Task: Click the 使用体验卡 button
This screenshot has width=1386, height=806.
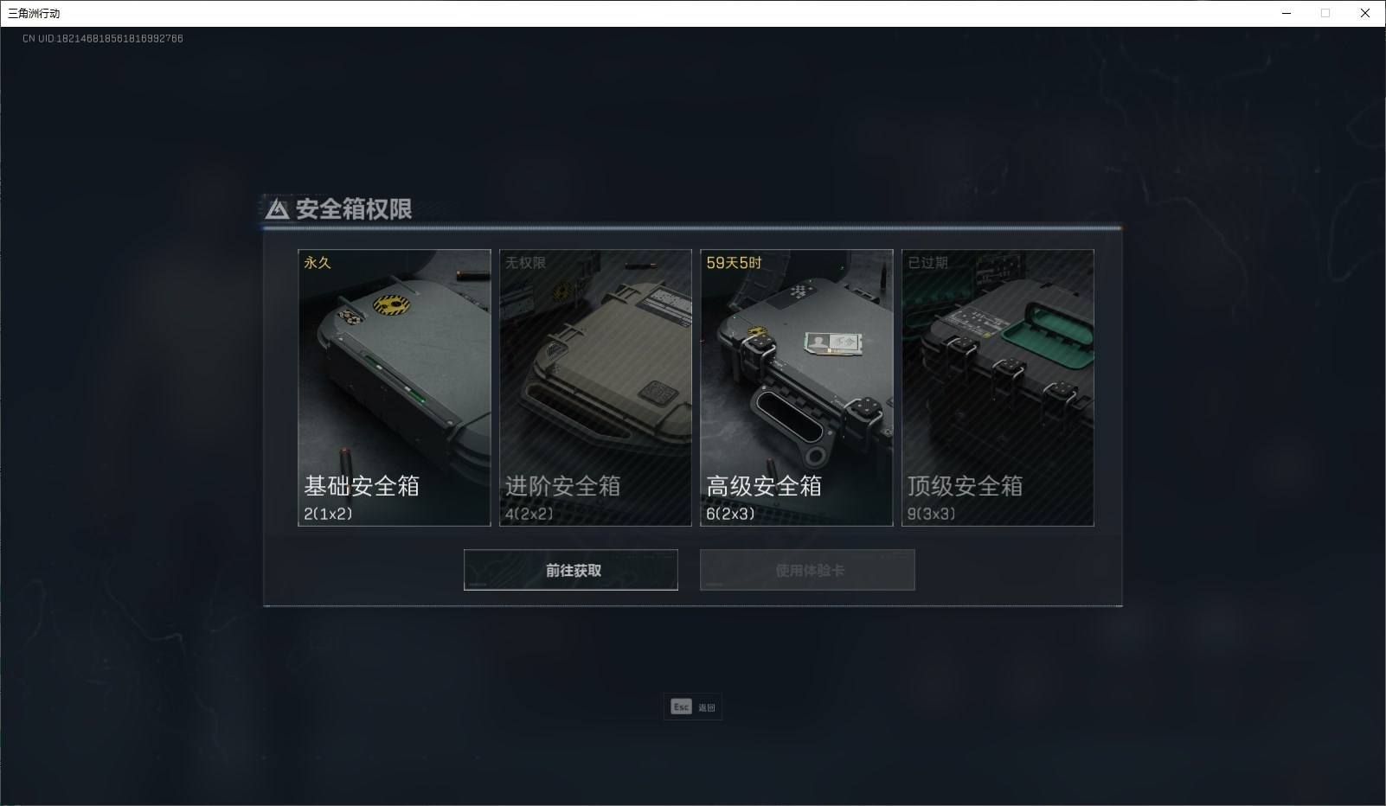Action: point(807,570)
